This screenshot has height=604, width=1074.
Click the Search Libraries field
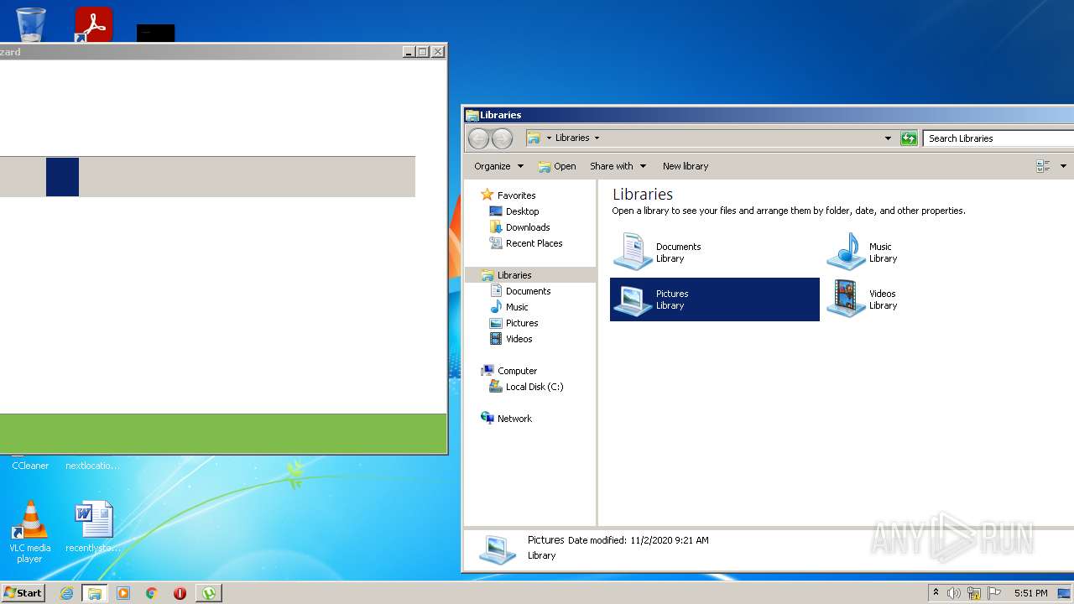(x=998, y=138)
